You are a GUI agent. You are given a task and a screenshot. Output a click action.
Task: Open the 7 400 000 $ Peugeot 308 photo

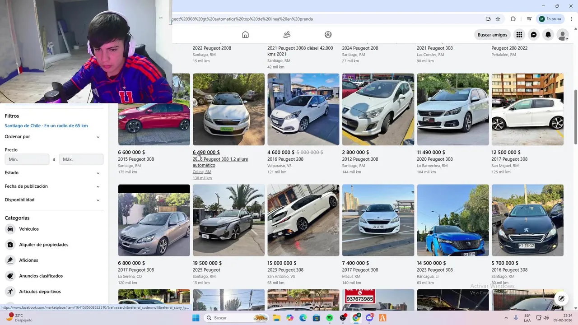click(378, 220)
